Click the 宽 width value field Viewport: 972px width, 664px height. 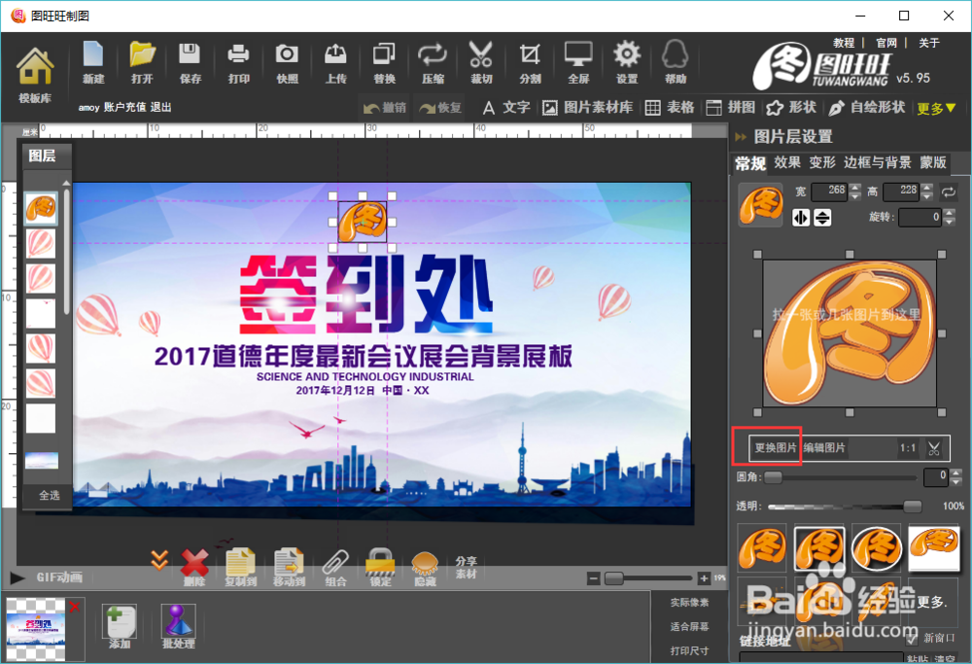click(829, 191)
